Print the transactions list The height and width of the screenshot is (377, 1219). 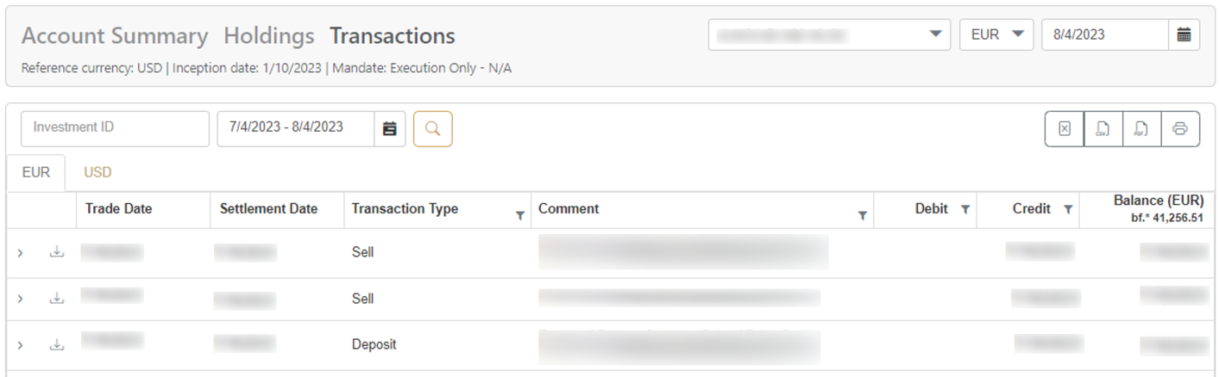1180,129
